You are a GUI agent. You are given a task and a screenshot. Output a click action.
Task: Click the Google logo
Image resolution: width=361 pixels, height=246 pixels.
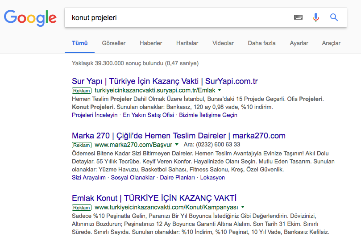click(30, 18)
